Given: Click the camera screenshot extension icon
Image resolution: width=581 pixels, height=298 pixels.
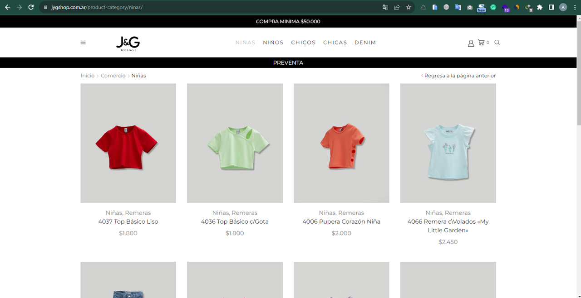Looking at the screenshot, I should (470, 7).
